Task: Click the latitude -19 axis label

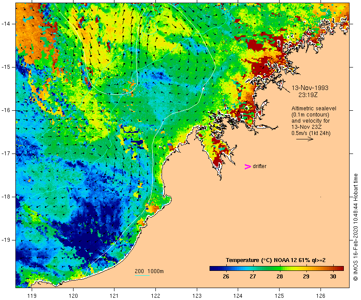Action: click(x=6, y=240)
